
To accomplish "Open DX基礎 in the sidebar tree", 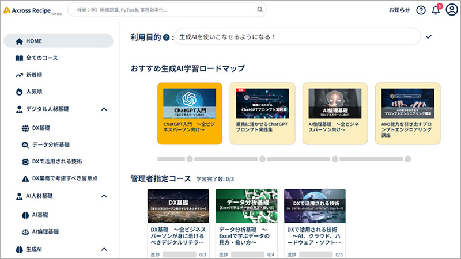I will click(40, 128).
